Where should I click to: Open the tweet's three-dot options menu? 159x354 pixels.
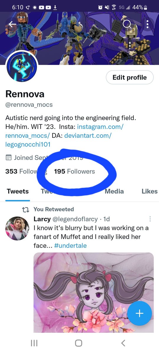pos(150,219)
